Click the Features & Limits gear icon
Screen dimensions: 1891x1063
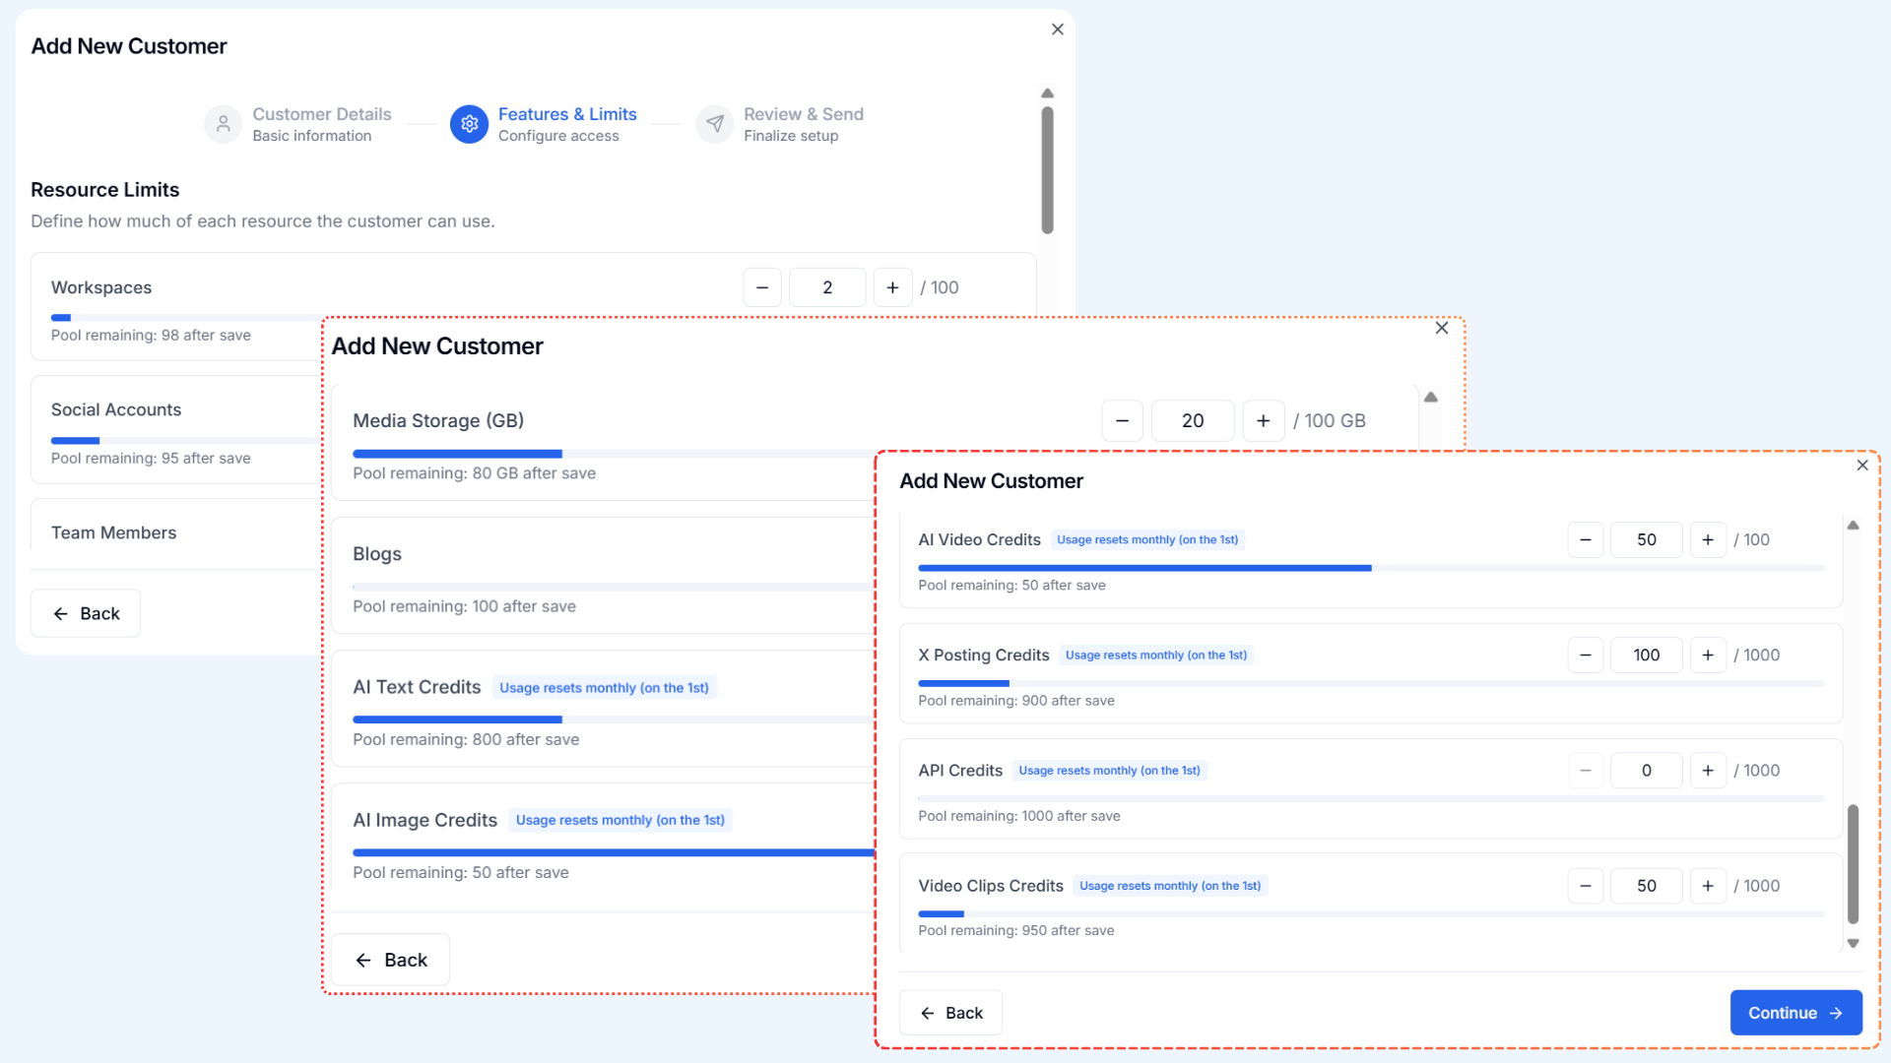tap(470, 124)
